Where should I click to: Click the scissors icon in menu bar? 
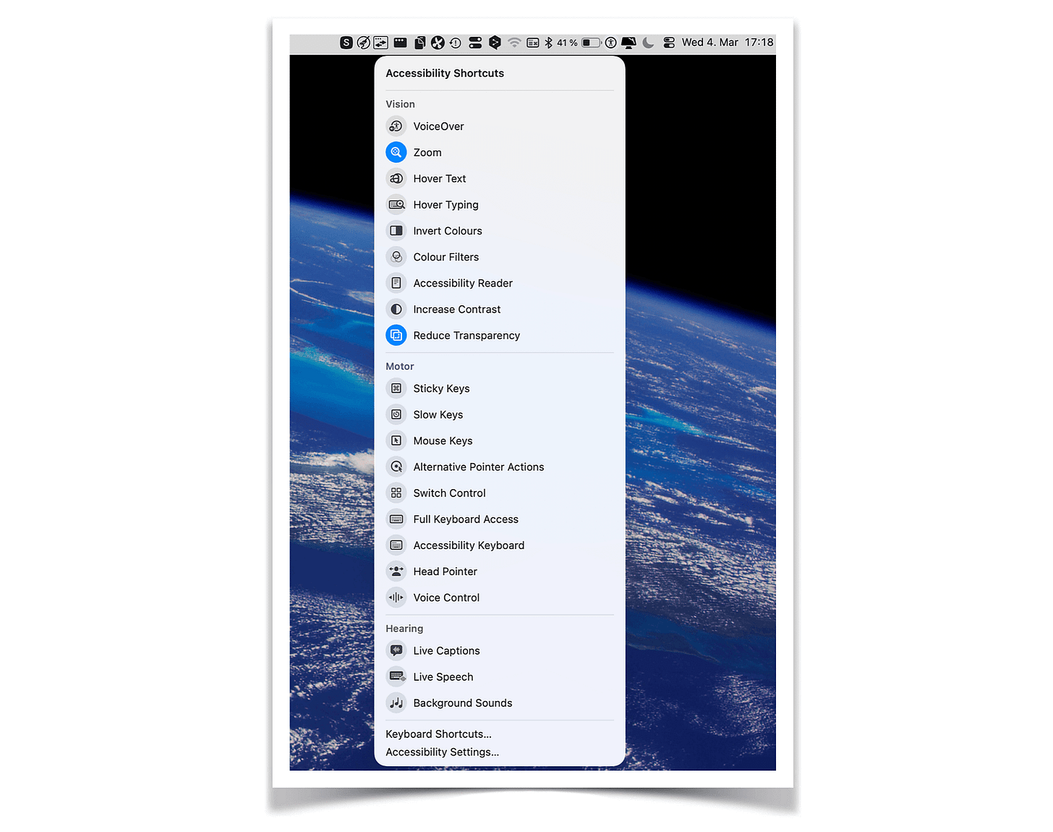438,43
